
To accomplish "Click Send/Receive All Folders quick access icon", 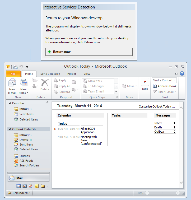I will [15, 67].
